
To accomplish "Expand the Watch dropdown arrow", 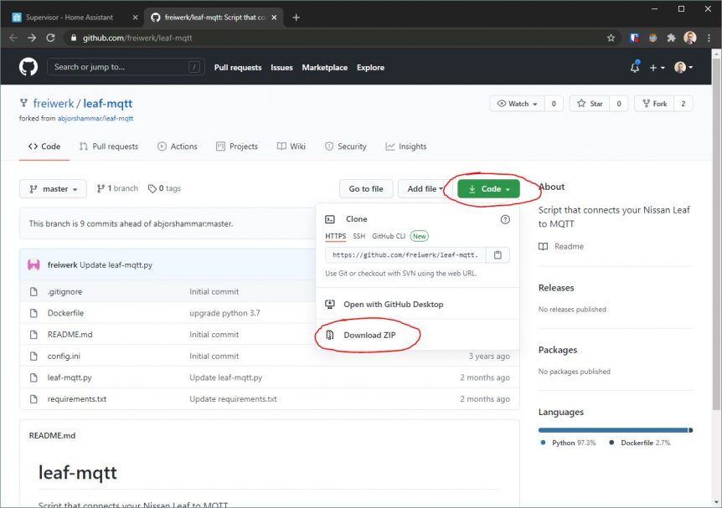I will coord(537,103).
